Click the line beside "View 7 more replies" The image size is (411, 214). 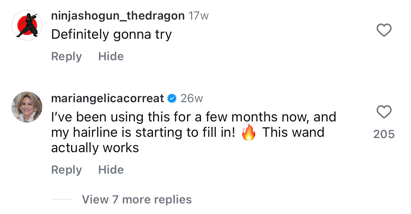[x=62, y=199]
